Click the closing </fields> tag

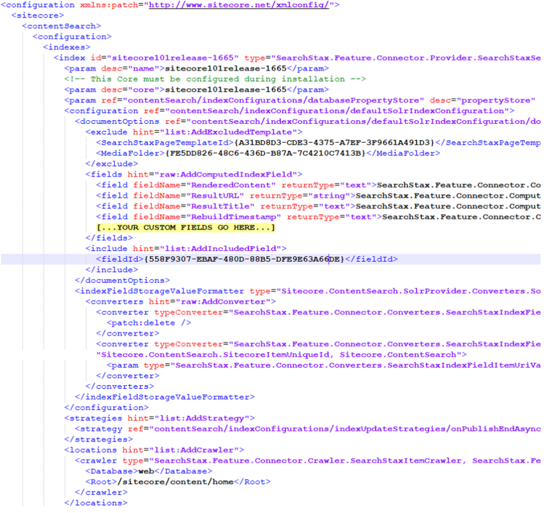click(x=109, y=238)
